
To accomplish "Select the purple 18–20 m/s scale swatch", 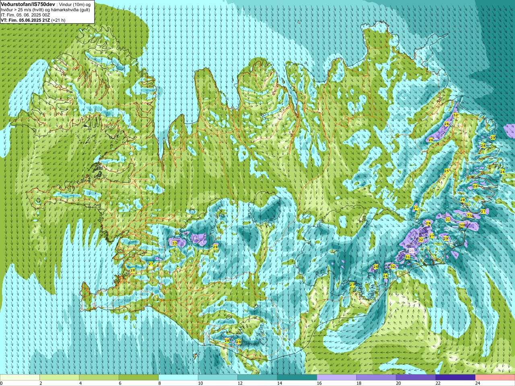I will coord(376,378).
